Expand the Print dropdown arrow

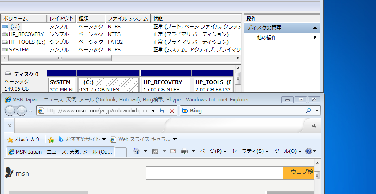[194, 151]
